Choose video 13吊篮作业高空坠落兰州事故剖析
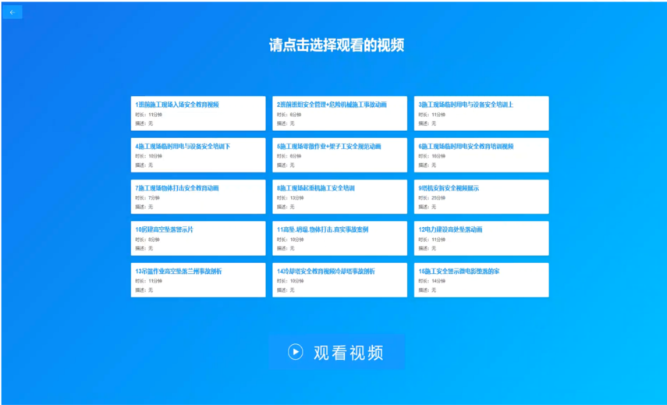This screenshot has width=667, height=405. (x=198, y=280)
